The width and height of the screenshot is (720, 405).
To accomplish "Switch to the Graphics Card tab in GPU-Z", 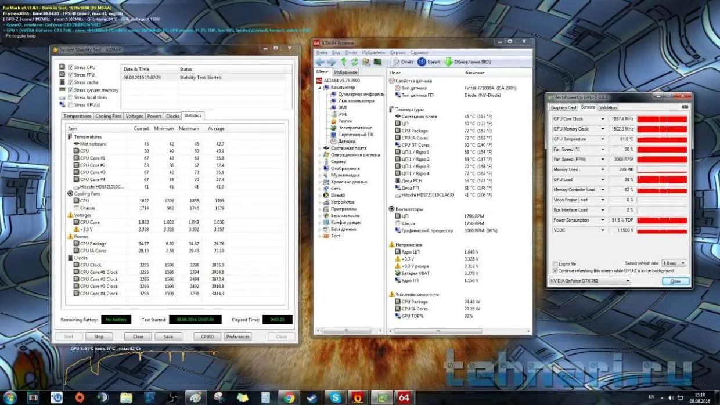I will pos(563,107).
